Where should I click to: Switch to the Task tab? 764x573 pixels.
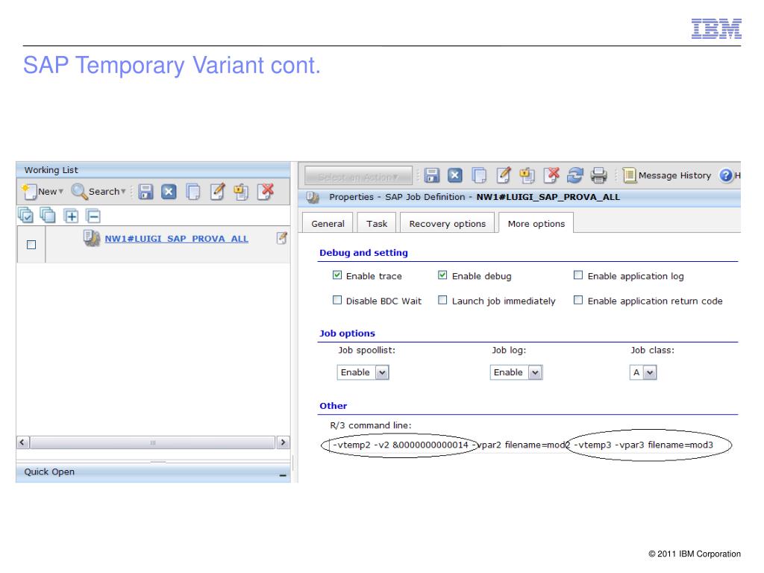click(377, 224)
